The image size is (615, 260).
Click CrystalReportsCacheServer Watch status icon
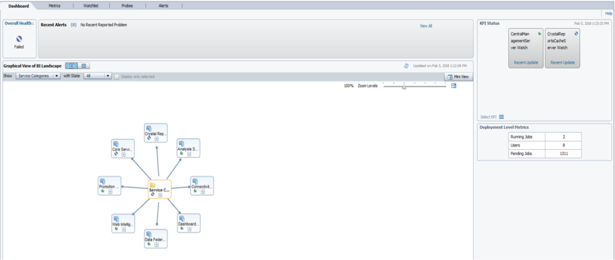click(x=576, y=34)
